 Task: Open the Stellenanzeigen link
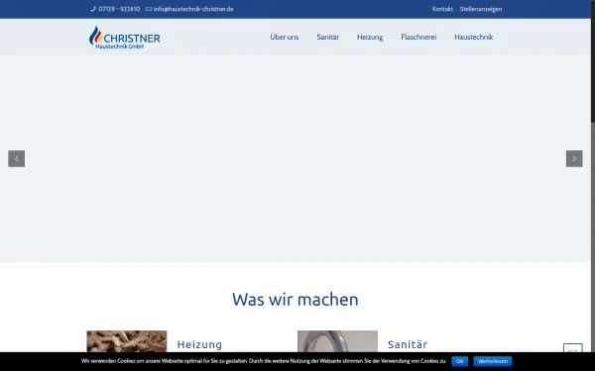[x=481, y=9]
